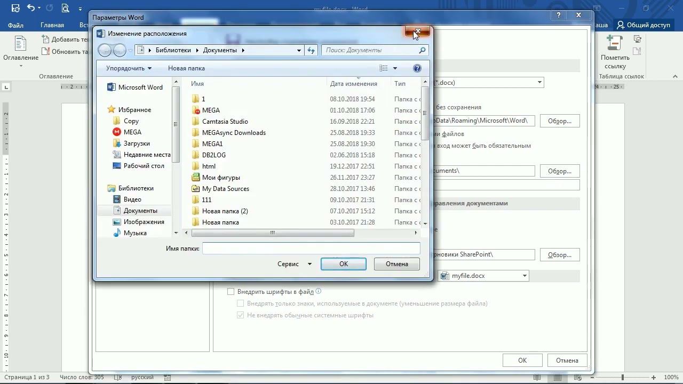This screenshot has height=384, width=683.
Task: Click the help icon in file dialog
Action: [417, 68]
